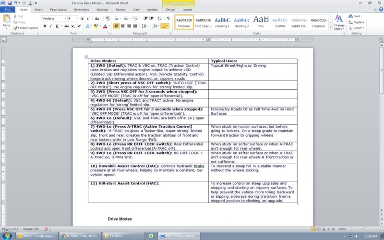
Task: Apply the Title style
Action: click(x=261, y=22)
